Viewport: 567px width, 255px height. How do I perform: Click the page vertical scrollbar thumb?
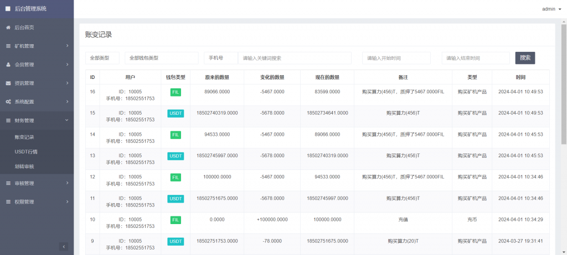(564, 85)
